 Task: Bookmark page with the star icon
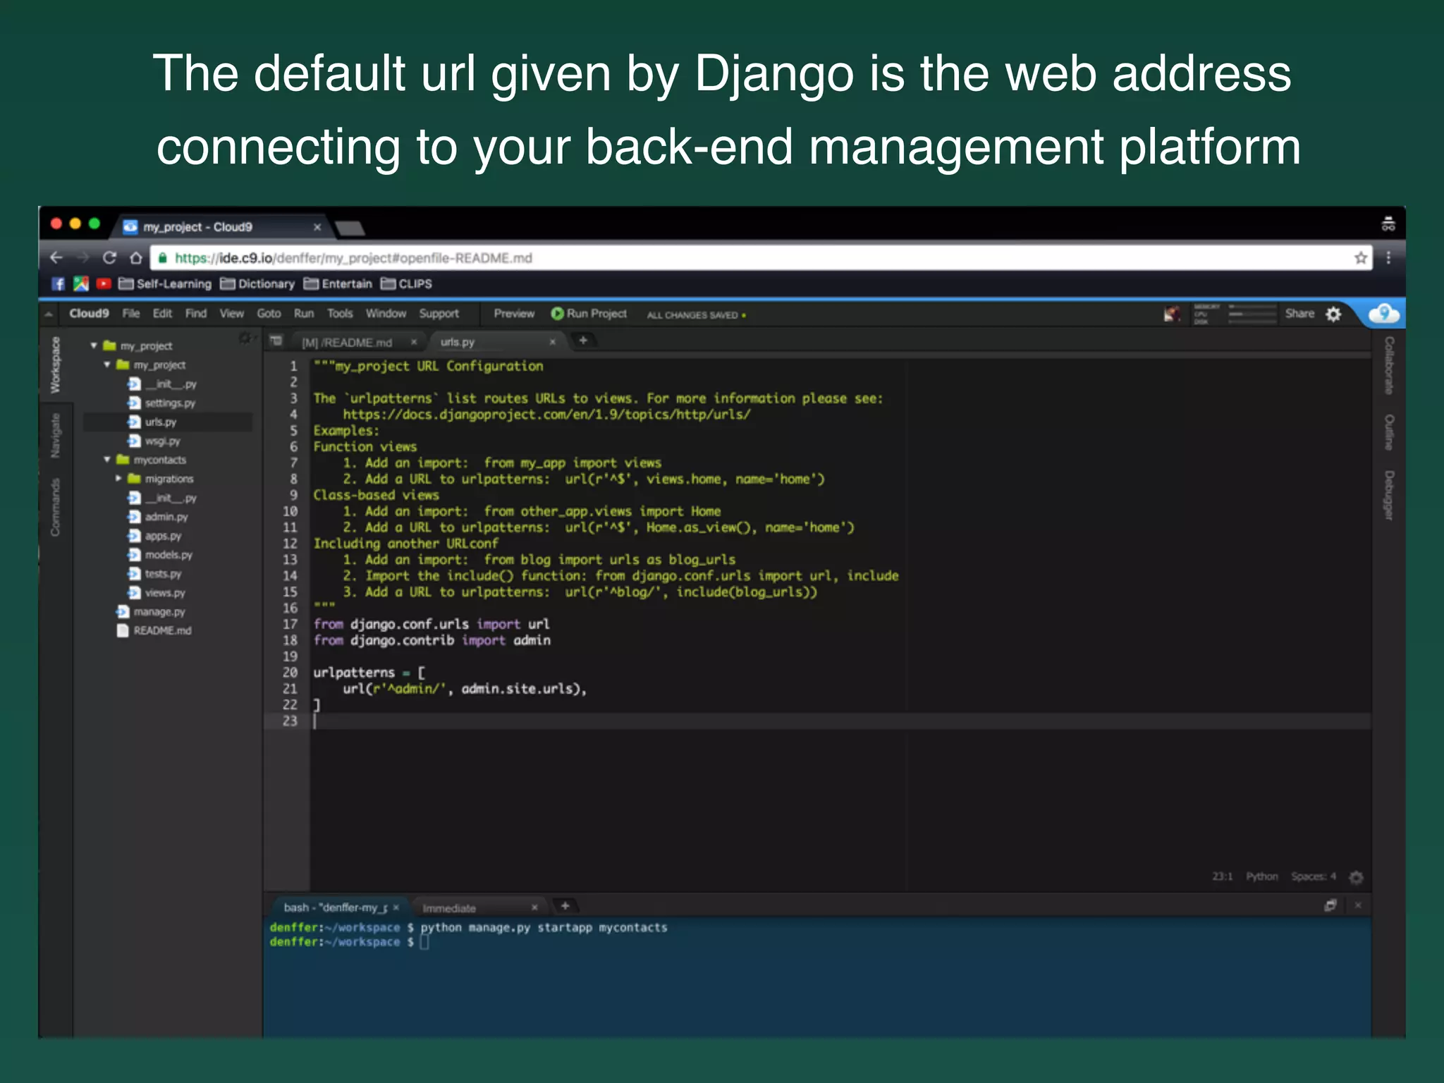tap(1360, 258)
